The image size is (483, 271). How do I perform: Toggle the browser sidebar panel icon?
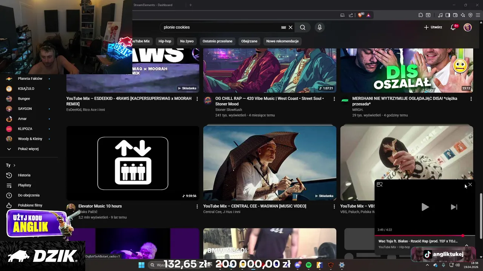(x=448, y=15)
